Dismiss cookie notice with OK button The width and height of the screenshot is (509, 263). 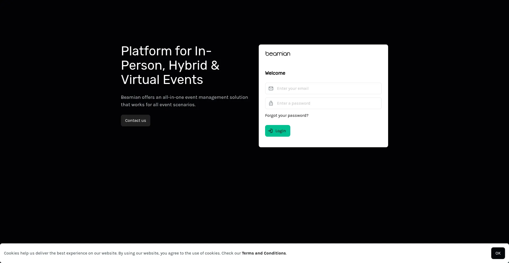[x=498, y=253]
